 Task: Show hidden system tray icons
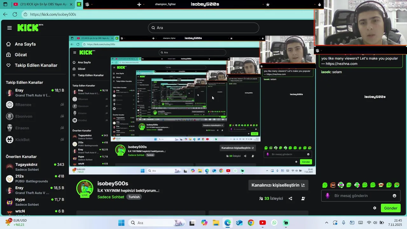327,223
